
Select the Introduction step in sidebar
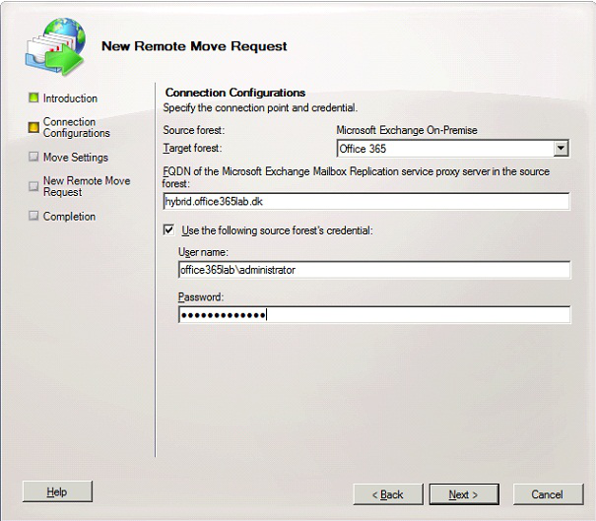click(x=70, y=98)
